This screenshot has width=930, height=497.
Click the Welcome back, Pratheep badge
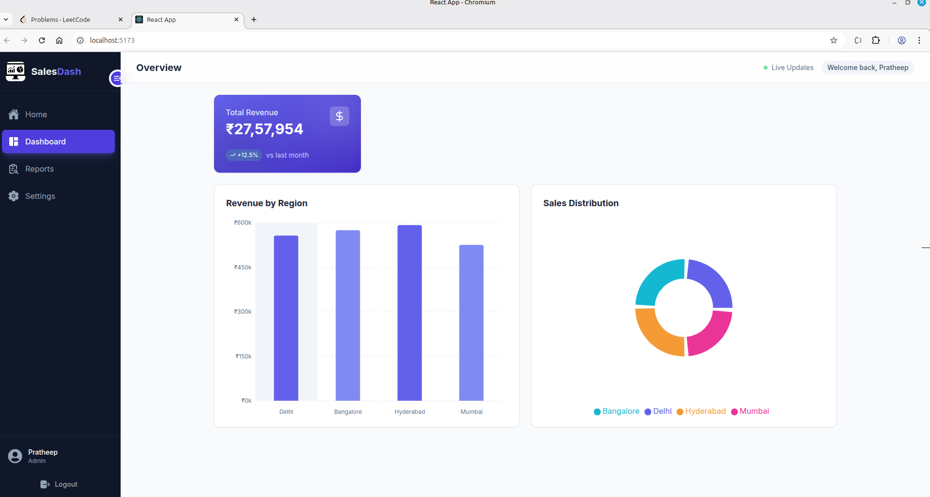(x=867, y=68)
